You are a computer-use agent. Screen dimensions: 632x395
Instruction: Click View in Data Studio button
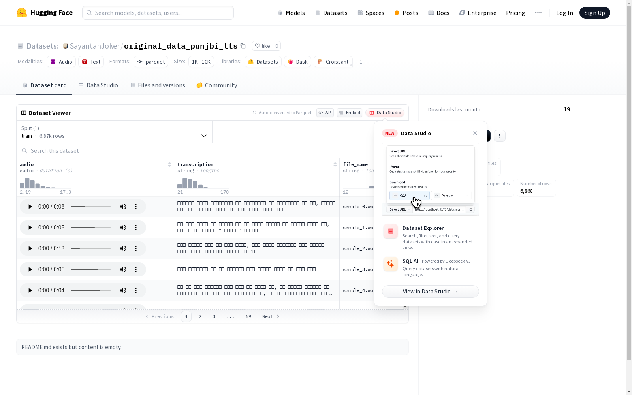[431, 292]
